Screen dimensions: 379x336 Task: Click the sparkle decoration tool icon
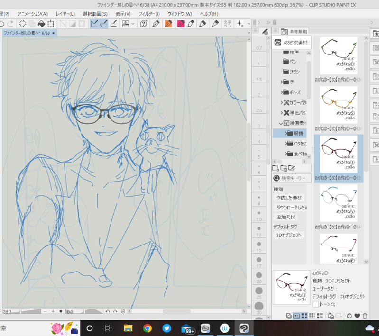(x=240, y=24)
